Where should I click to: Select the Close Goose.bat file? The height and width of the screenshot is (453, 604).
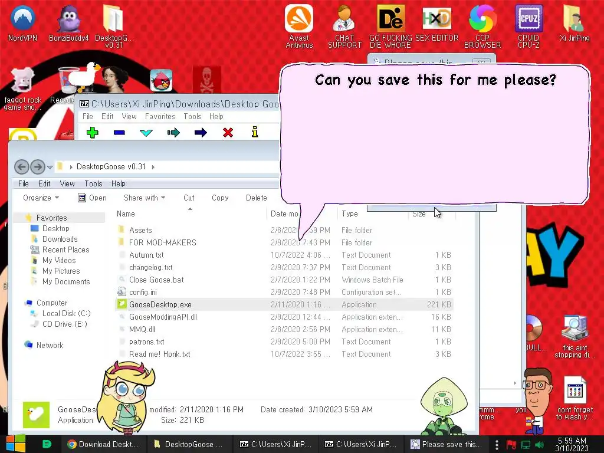pos(284,280)
